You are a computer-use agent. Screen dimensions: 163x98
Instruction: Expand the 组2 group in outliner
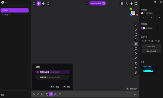click(x=2, y=15)
